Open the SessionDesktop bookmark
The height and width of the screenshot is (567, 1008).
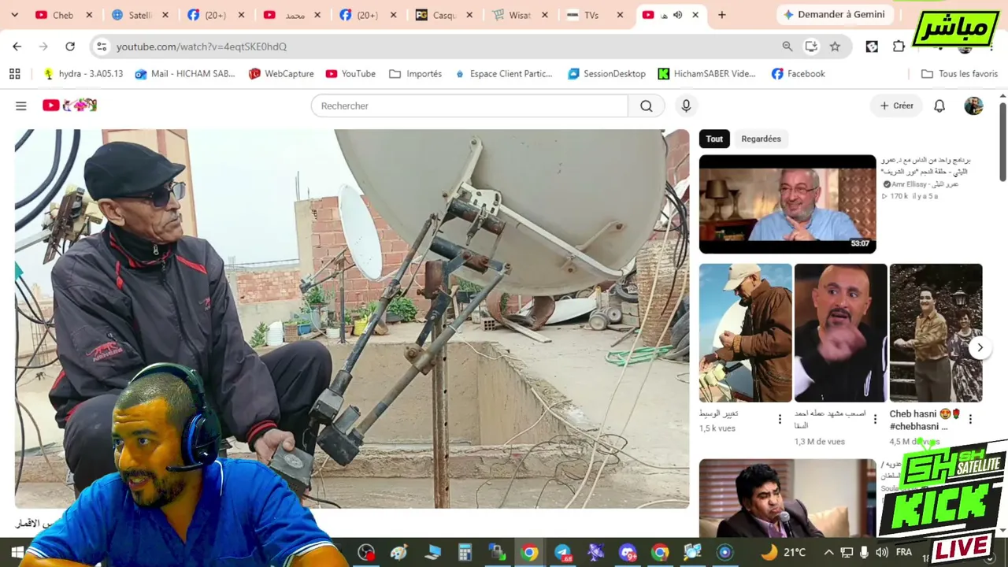(605, 74)
